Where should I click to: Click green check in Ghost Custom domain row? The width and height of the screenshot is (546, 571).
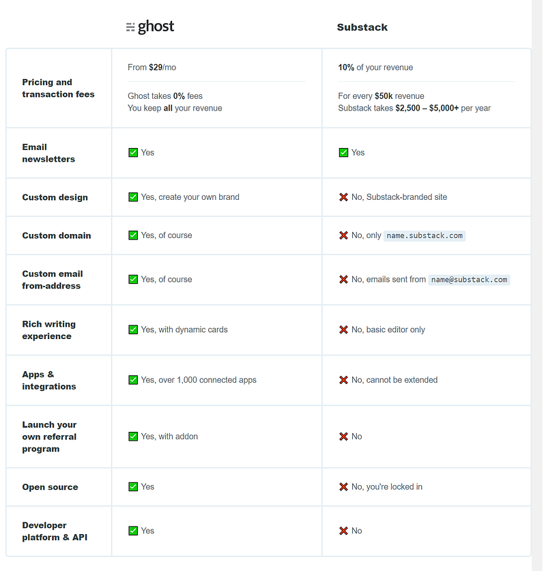tap(133, 235)
